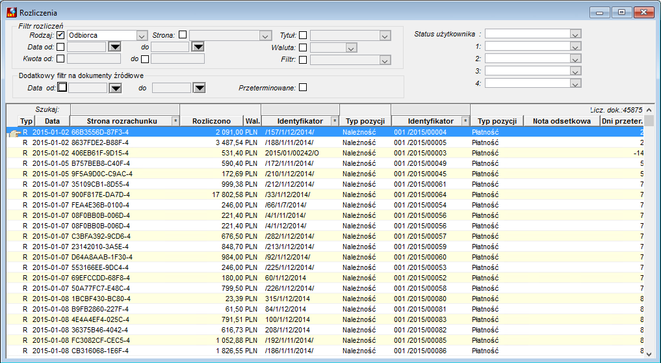The image size is (661, 363).
Task: Click payment 001 /2015/00059
Action: [x=420, y=247]
